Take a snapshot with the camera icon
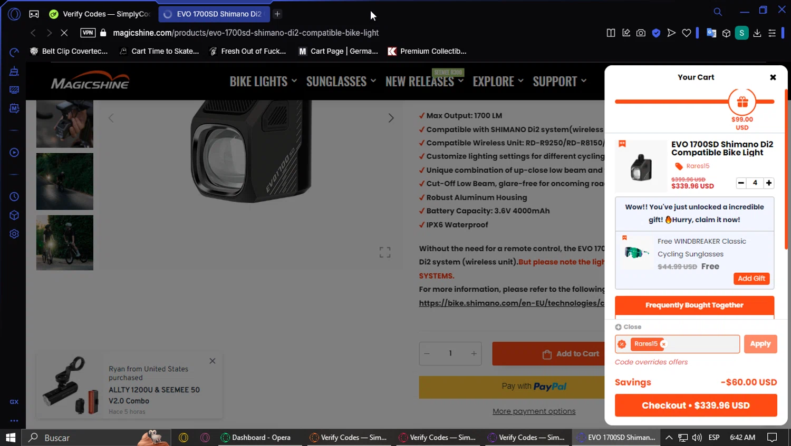This screenshot has height=446, width=791. click(x=641, y=33)
